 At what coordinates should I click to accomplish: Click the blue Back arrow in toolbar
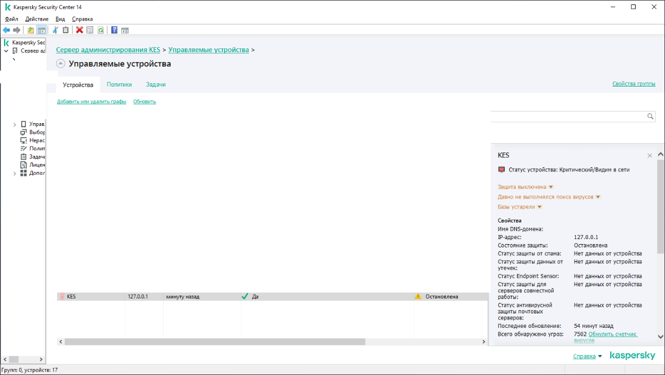pos(6,30)
